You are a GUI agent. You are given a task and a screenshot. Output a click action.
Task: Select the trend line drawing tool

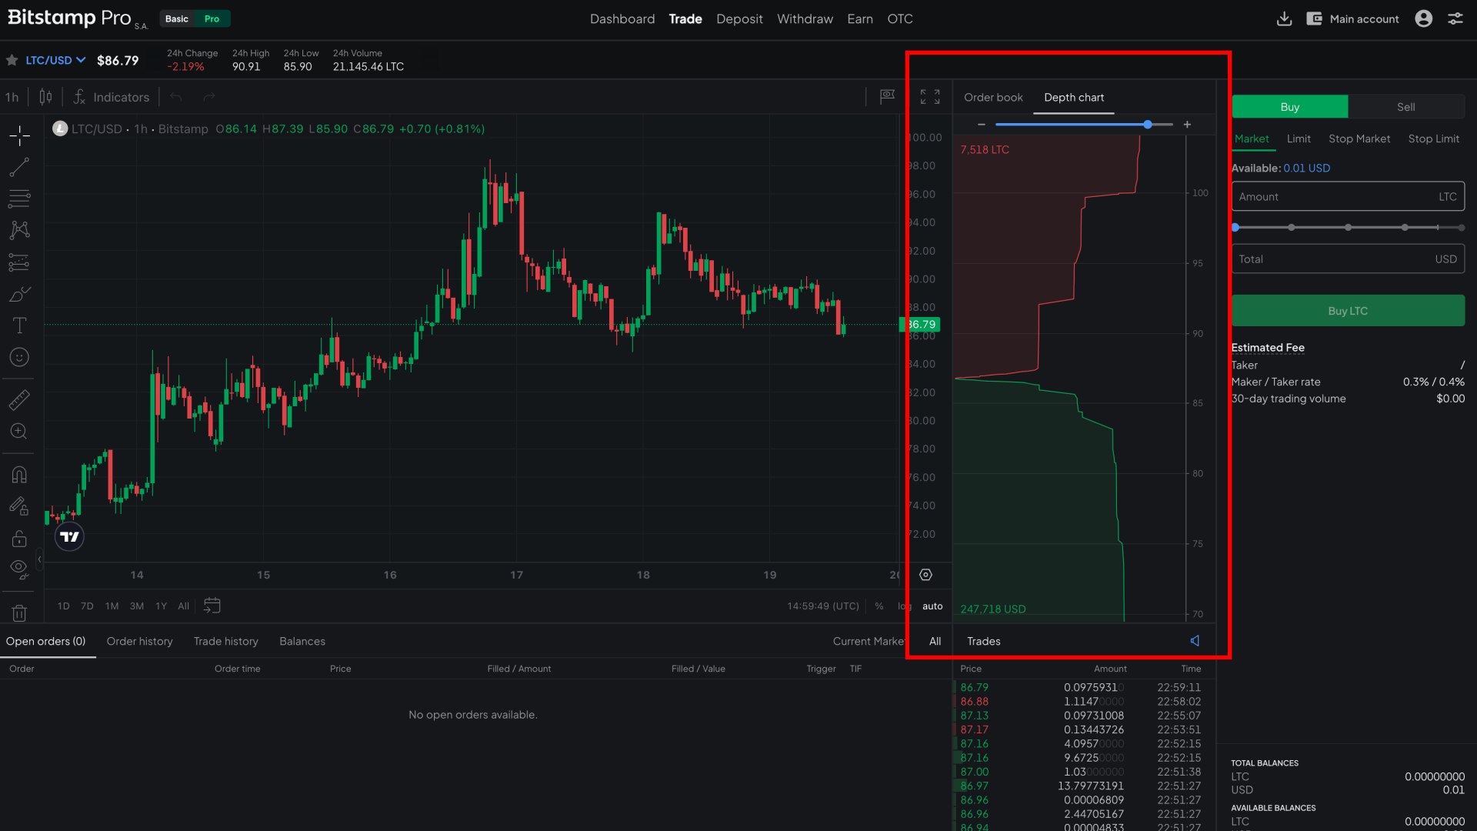[x=19, y=167]
